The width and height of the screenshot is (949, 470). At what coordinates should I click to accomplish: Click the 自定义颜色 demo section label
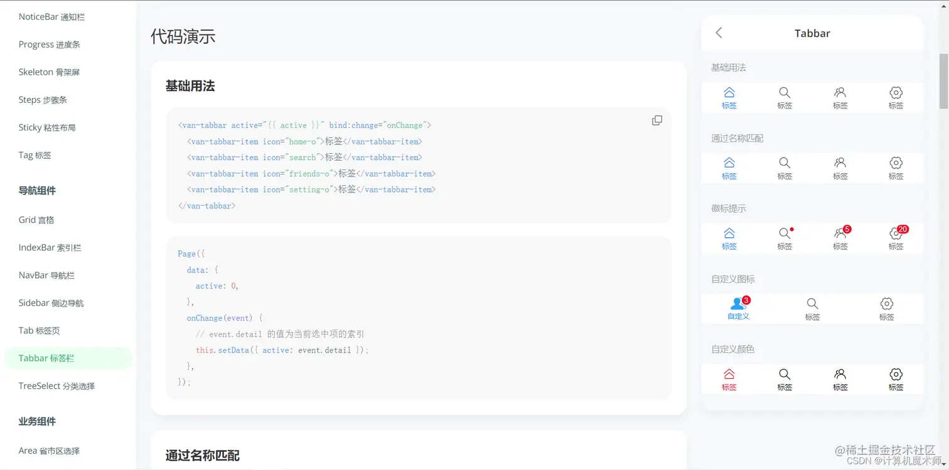pos(733,349)
